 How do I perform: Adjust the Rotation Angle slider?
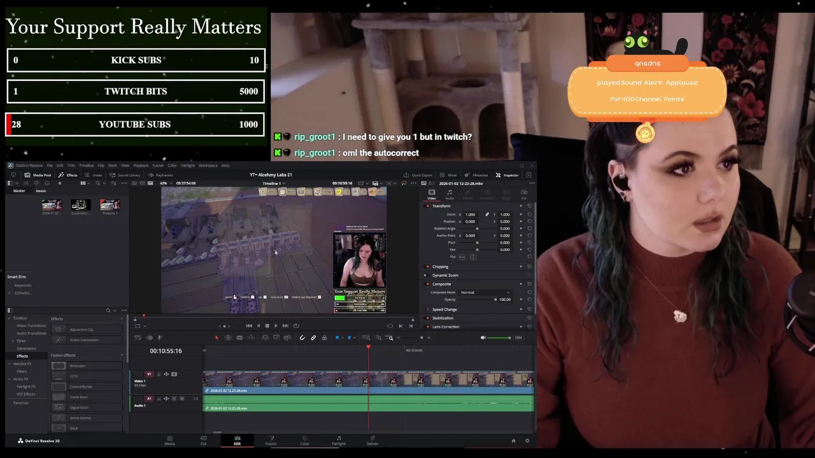(x=477, y=228)
